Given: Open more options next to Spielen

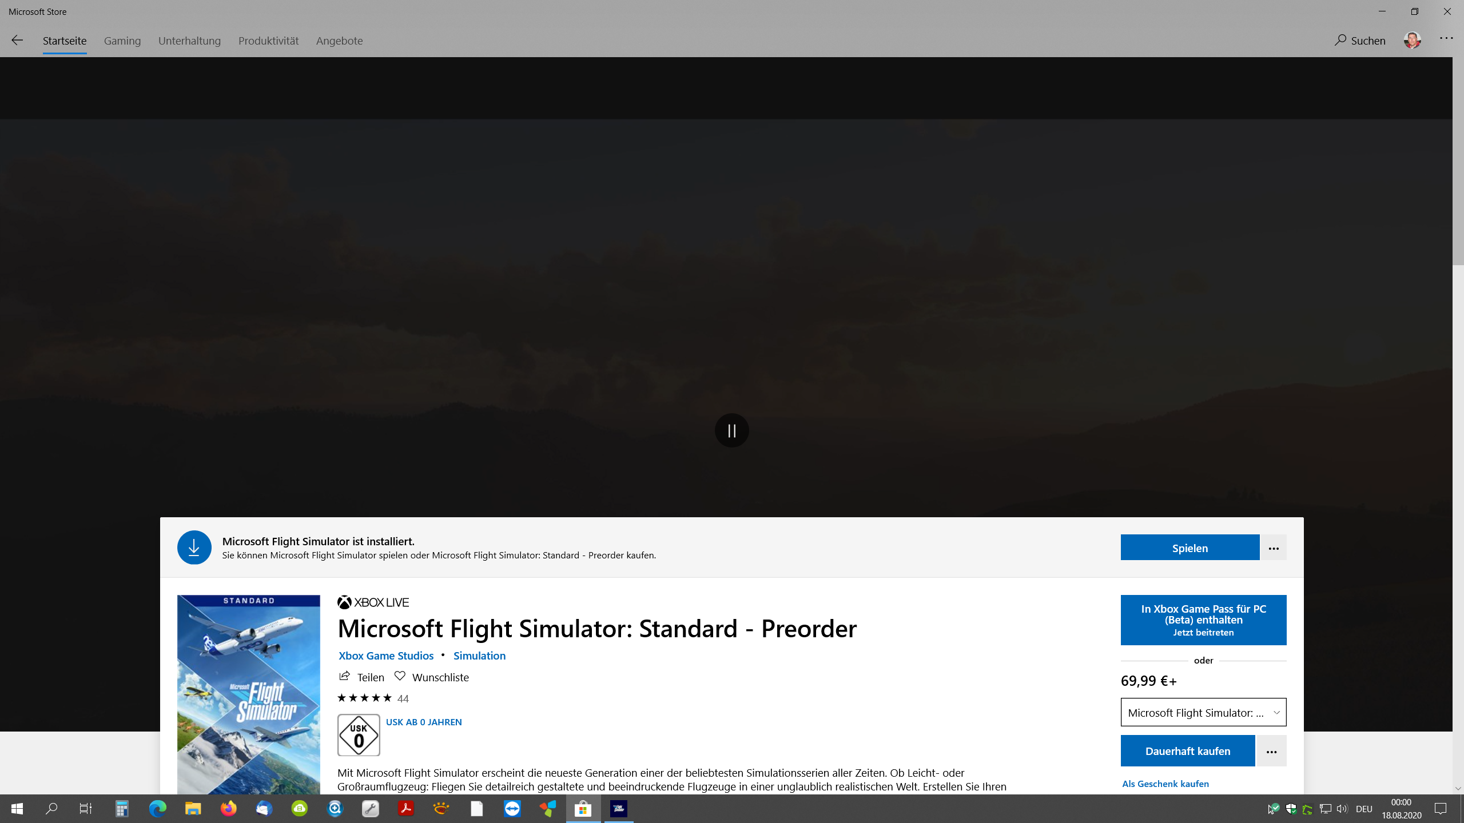Looking at the screenshot, I should click(1273, 548).
